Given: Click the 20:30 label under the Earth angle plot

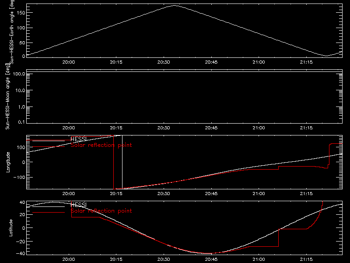Looking at the screenshot, I should (x=164, y=62).
